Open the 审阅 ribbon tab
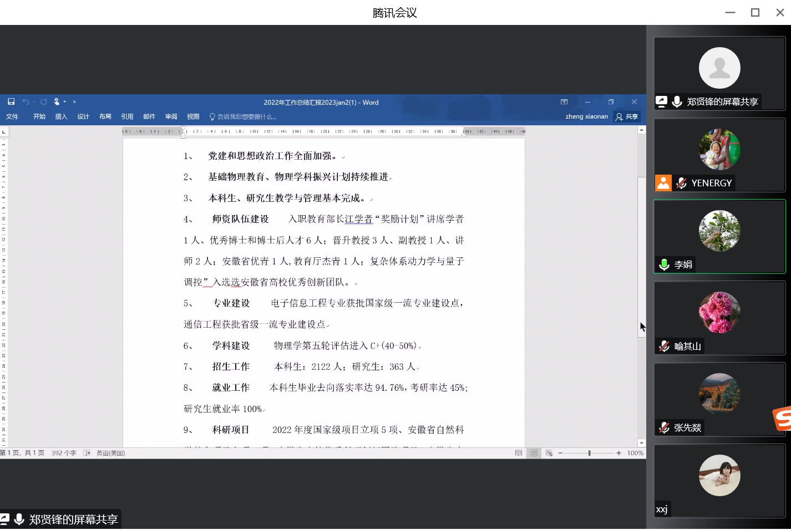The image size is (791, 530). click(x=171, y=116)
